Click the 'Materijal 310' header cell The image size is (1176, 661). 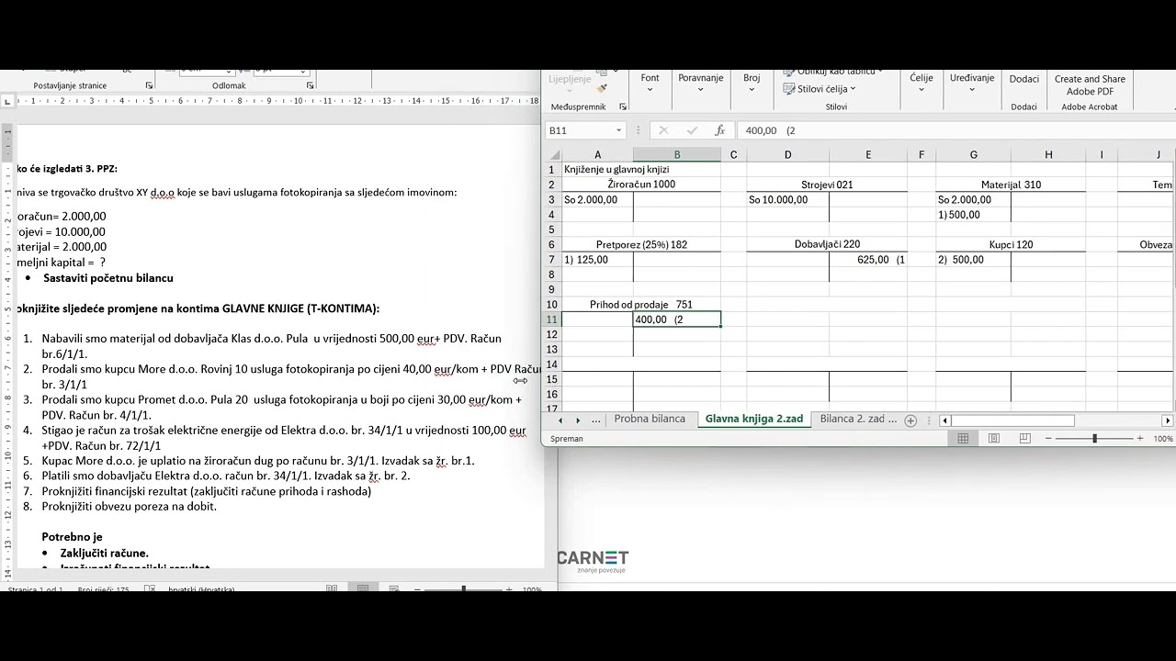coord(1011,185)
